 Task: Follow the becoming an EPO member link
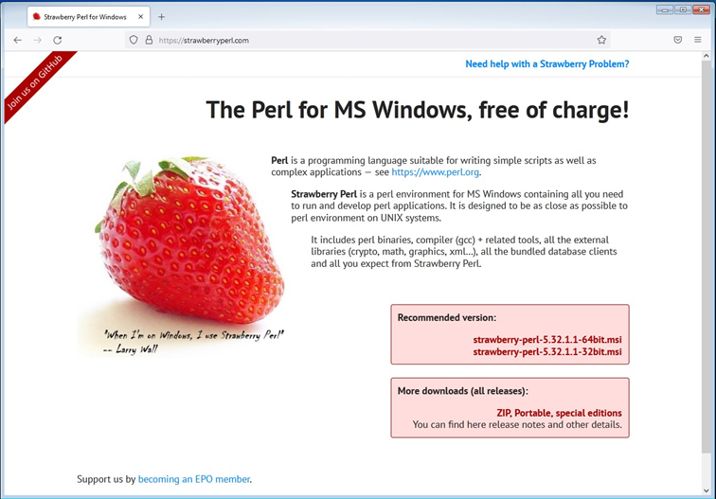coord(194,479)
